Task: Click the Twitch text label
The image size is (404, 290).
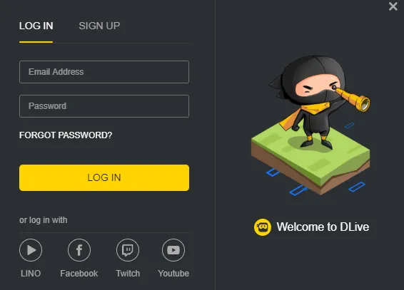Action: point(128,274)
